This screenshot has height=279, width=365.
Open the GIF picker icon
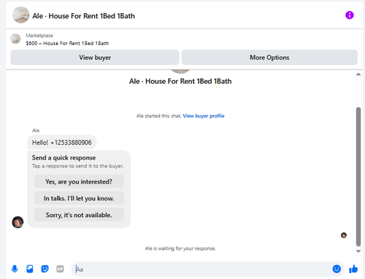point(60,269)
